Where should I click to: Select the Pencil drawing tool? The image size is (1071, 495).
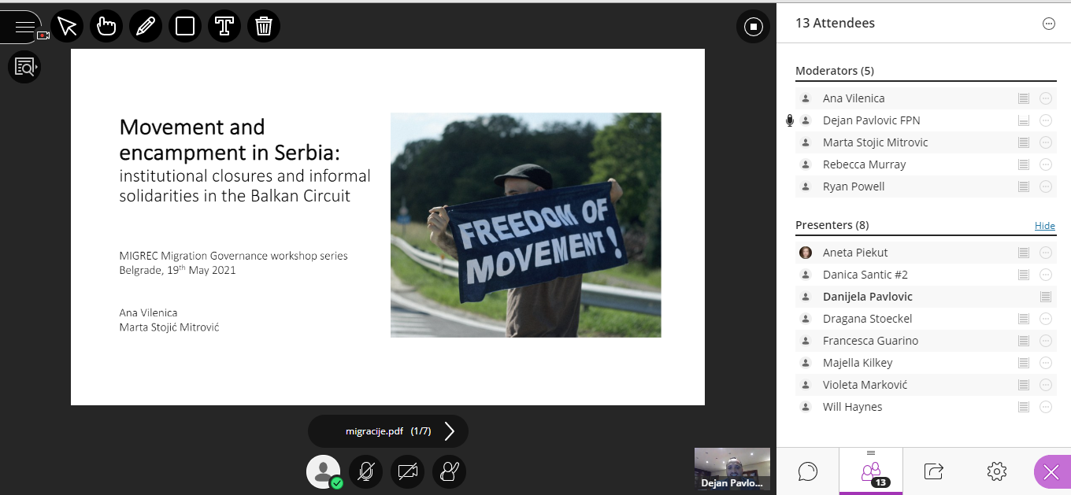click(146, 27)
